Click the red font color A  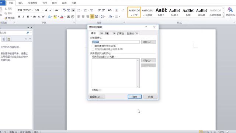pyautogui.click(x=62, y=17)
